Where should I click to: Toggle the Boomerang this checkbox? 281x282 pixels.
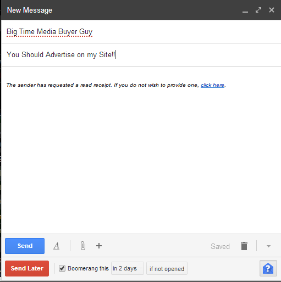tap(62, 268)
